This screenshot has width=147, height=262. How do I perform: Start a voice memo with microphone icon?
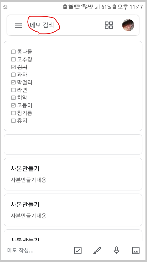tap(117, 250)
